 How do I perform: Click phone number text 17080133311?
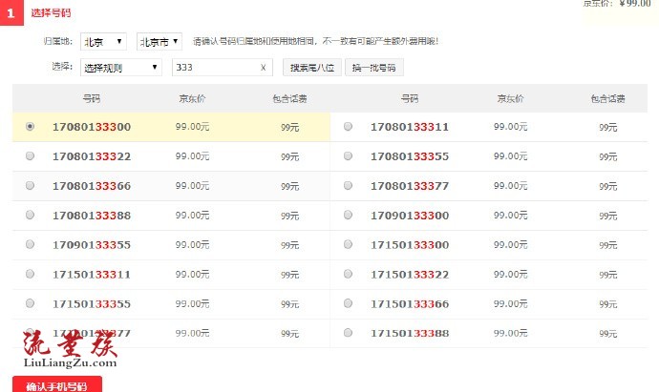tap(410, 127)
